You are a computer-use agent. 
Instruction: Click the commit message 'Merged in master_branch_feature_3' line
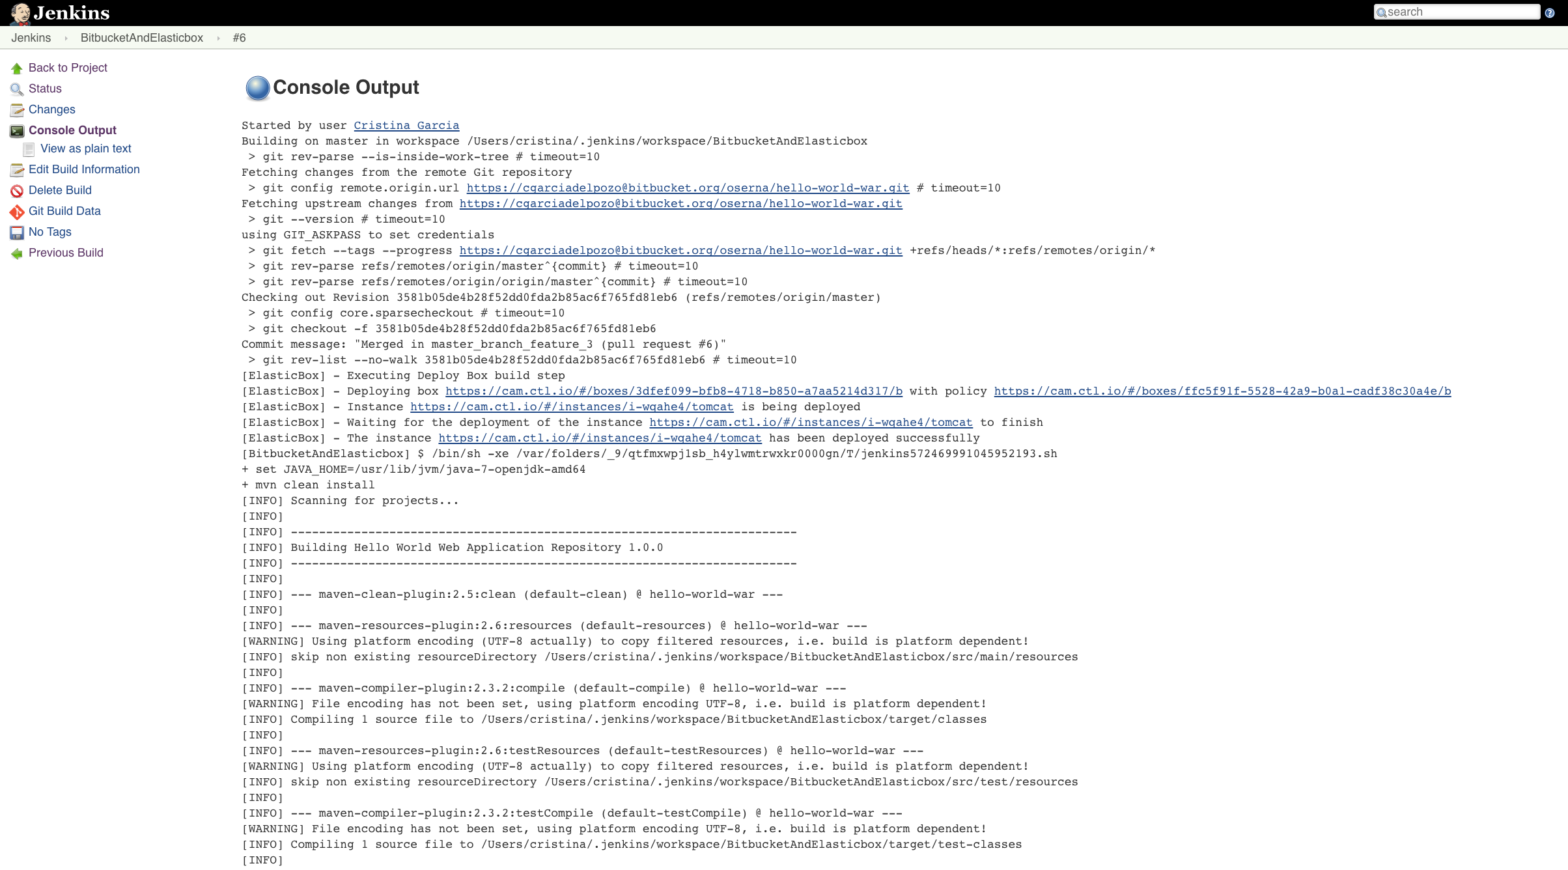click(x=483, y=344)
